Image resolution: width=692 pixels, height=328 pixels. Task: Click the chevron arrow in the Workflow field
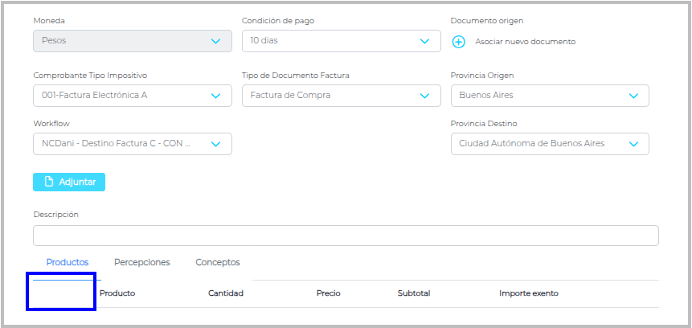tap(215, 144)
